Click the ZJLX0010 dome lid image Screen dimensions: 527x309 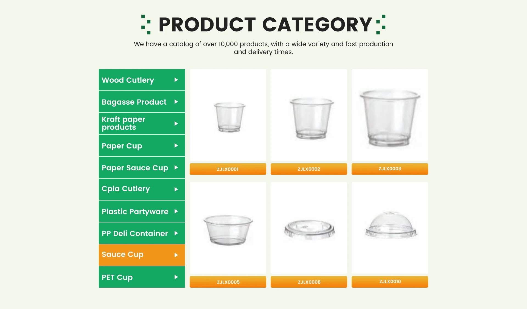click(391, 225)
